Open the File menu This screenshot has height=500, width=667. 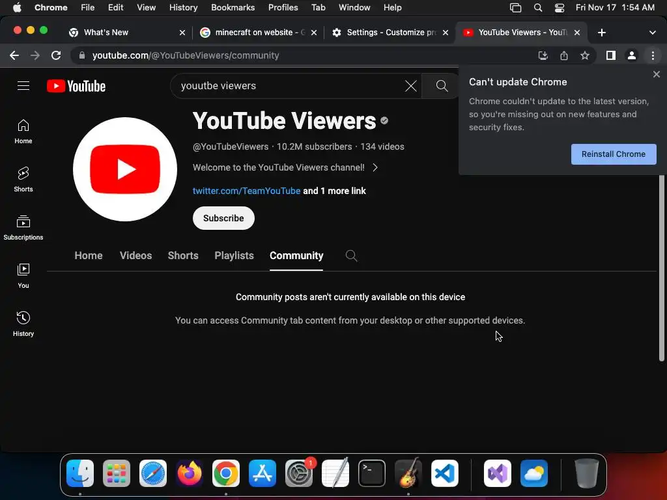(x=87, y=8)
